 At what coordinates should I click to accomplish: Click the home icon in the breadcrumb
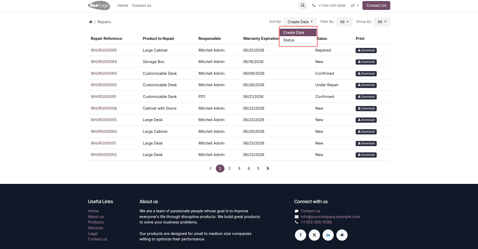coord(91,22)
